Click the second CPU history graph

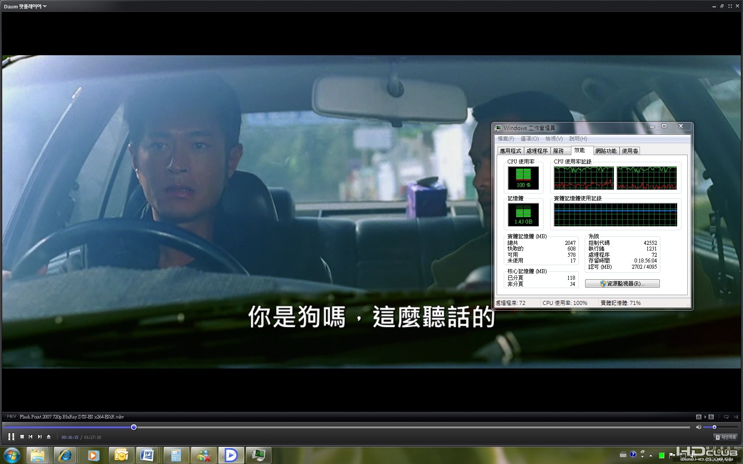coord(647,178)
